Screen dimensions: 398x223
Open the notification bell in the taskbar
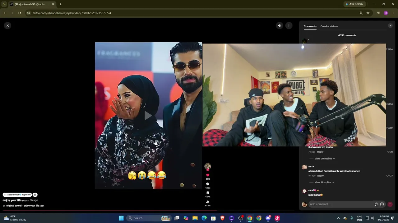[x=392, y=218]
